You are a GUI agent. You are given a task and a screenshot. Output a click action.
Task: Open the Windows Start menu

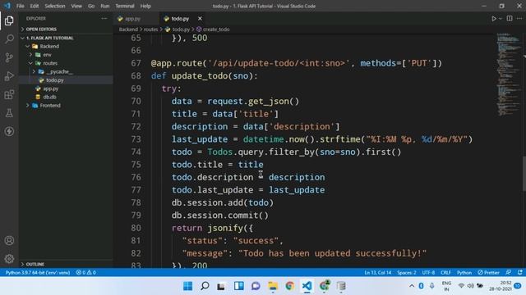tap(188, 286)
